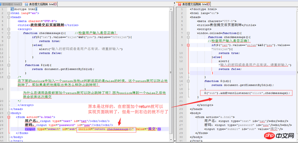Close left pane 表但提交后跳转.html tab

point(55,4)
